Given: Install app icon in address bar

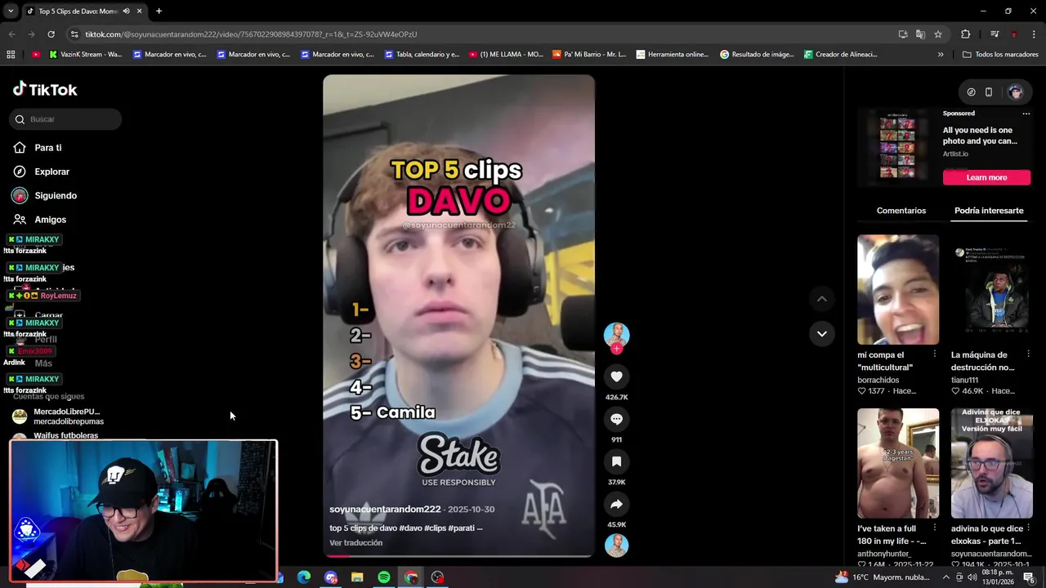Looking at the screenshot, I should click(902, 34).
